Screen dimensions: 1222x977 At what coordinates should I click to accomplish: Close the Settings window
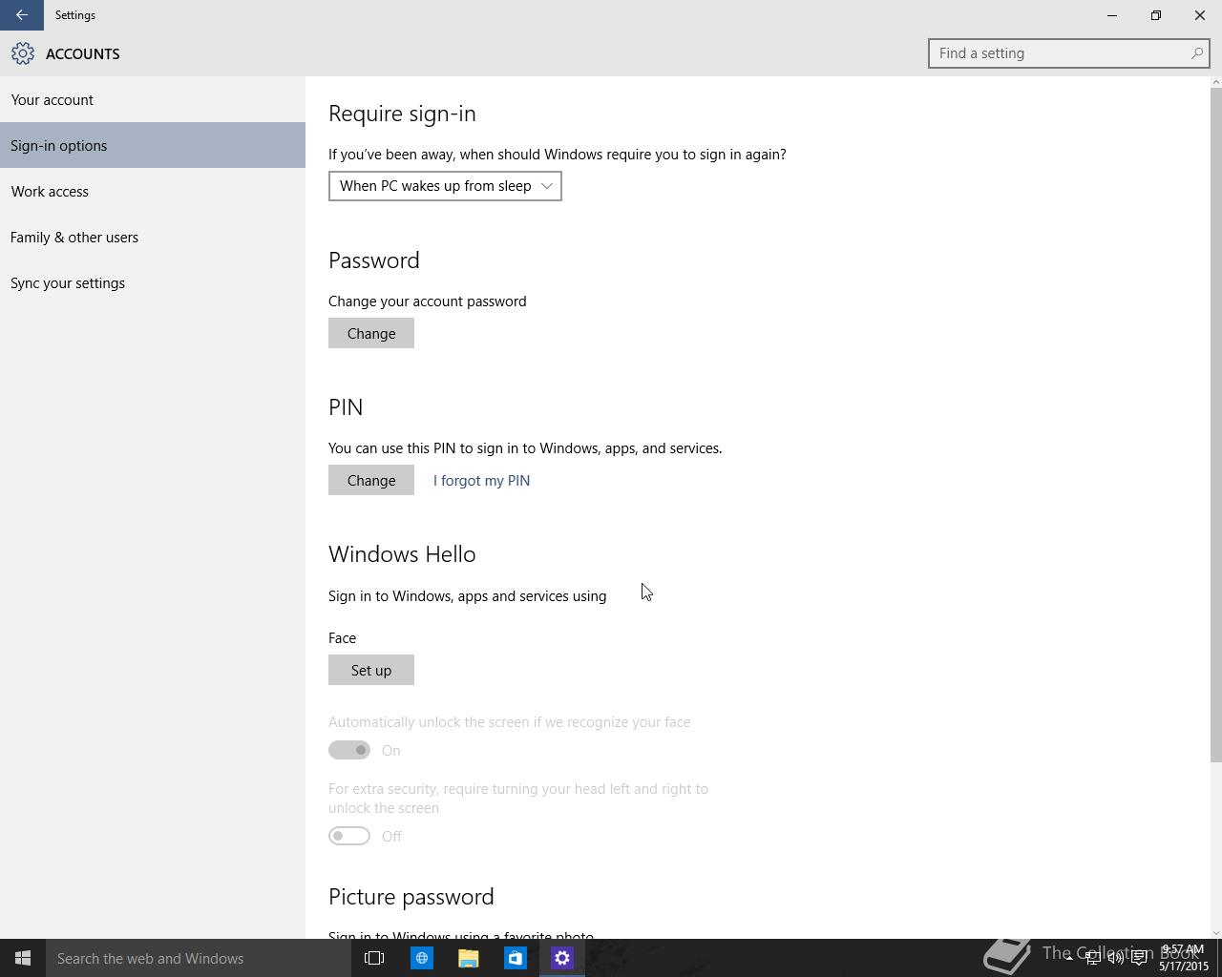[x=1200, y=15]
